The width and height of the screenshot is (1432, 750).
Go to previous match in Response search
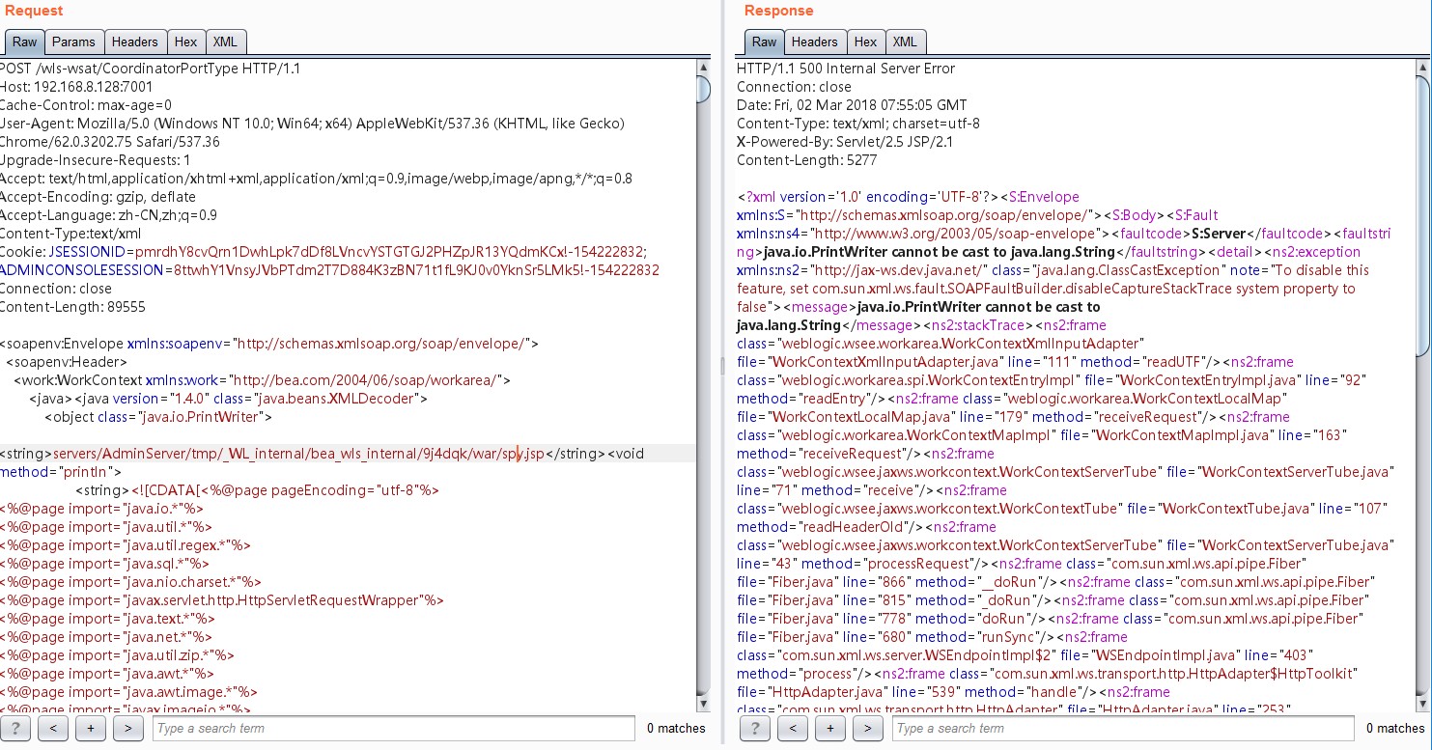tap(792, 728)
